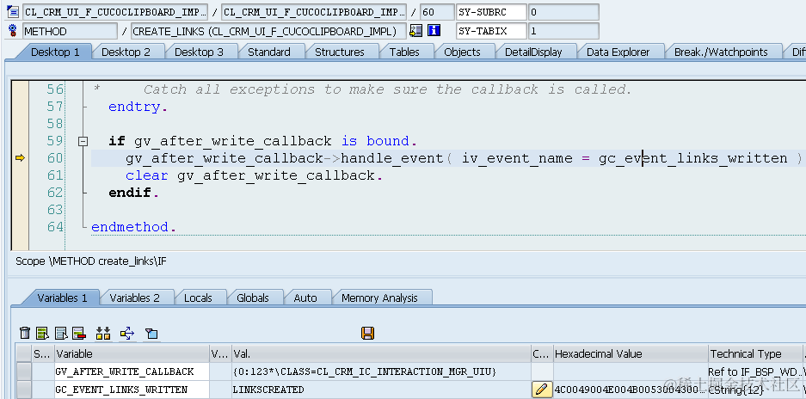Click the program icon in the top-left corner
This screenshot has height=399, width=806.
(x=13, y=11)
